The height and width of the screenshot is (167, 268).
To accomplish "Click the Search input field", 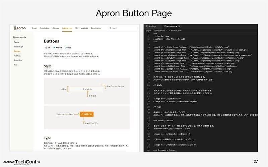I will (123, 28).
